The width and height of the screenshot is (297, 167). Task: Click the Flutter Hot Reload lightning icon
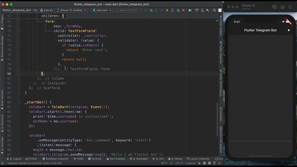pos(167,10)
